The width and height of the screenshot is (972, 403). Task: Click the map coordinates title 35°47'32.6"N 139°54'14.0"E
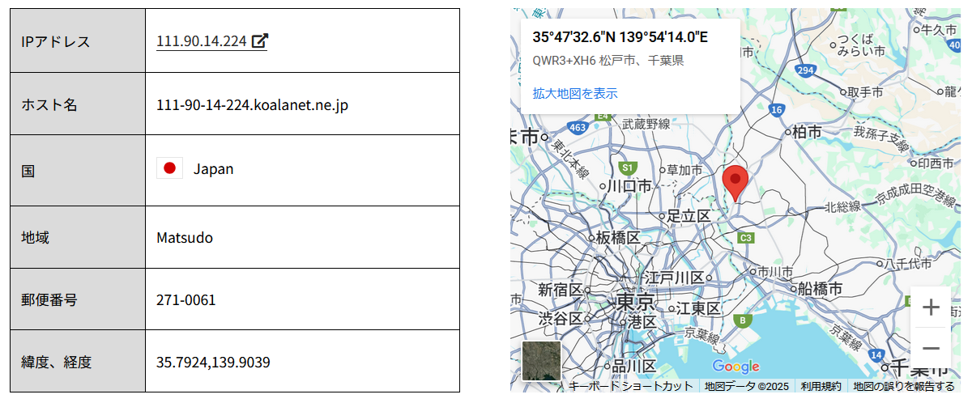[620, 37]
